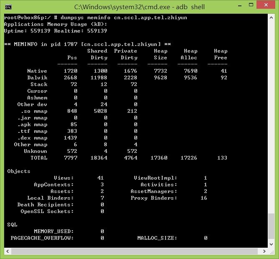Image resolution: width=279 pixels, height=259 pixels.
Task: Click the Native Pss value 1720
Action: coord(70,71)
